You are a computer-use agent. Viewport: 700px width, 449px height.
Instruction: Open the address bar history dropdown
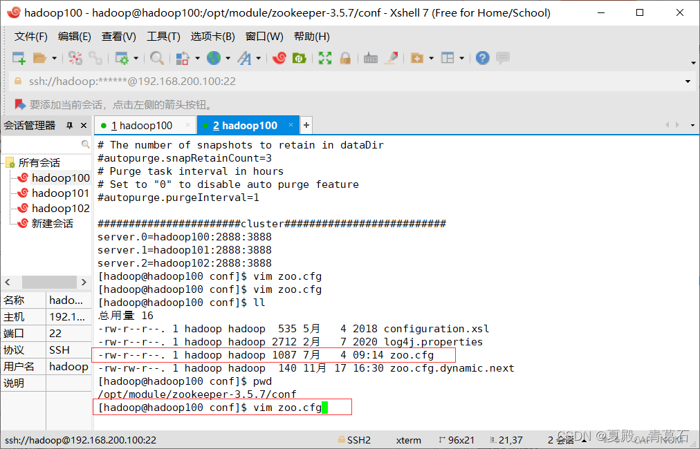click(x=688, y=81)
